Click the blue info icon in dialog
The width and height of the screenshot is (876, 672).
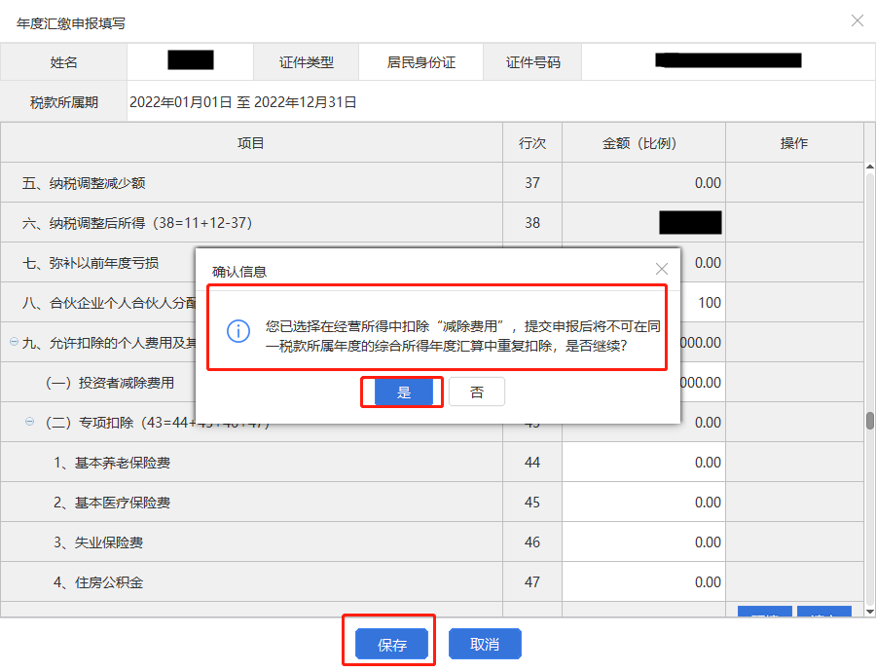pyautogui.click(x=238, y=331)
